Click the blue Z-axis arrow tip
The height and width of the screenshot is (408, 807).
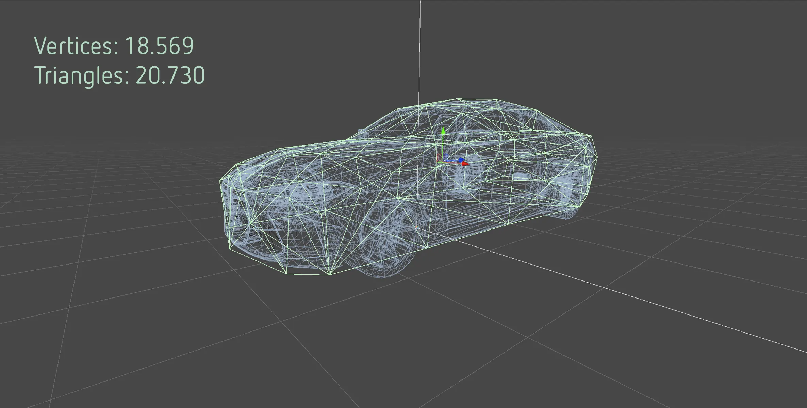[x=461, y=159]
